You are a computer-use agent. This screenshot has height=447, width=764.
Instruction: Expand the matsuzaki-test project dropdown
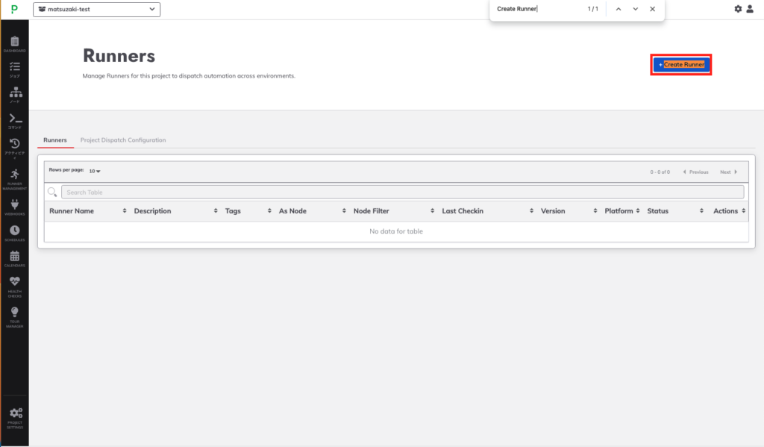(96, 9)
